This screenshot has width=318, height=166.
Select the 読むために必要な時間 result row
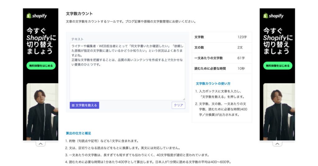click(222, 68)
